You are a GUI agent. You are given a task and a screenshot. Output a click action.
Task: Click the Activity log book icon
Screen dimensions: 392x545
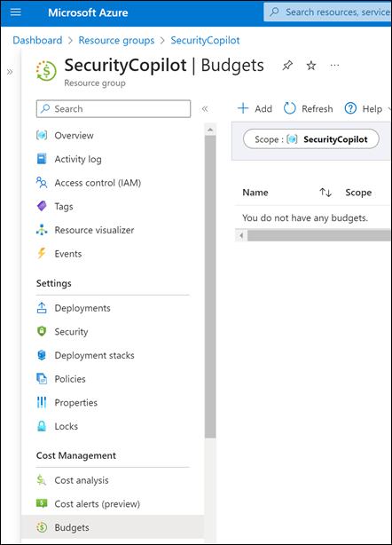tap(42, 159)
